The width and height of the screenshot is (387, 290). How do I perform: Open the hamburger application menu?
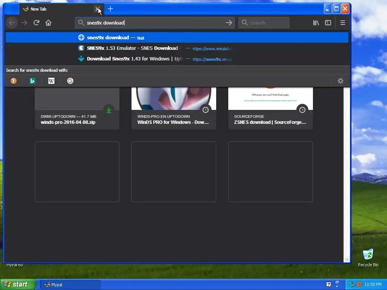[x=342, y=23]
